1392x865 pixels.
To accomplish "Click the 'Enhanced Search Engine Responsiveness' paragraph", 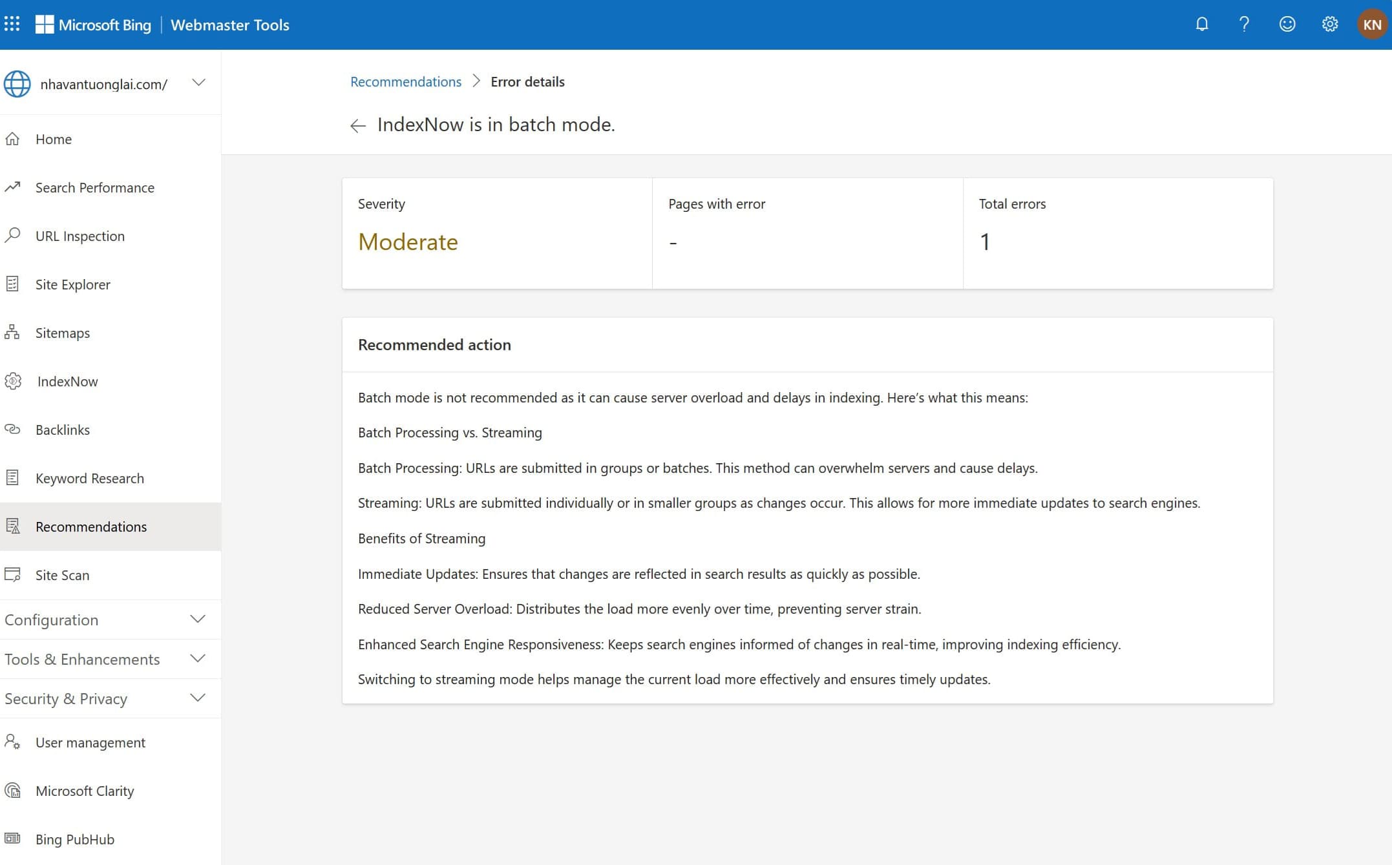I will [739, 644].
